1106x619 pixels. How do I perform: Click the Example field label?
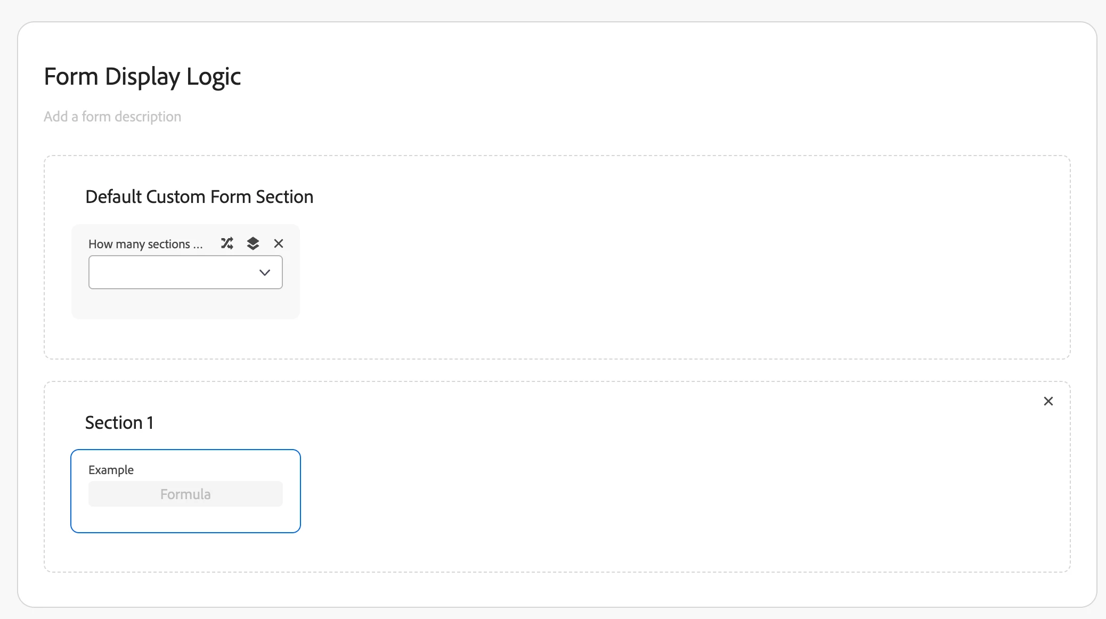(111, 470)
